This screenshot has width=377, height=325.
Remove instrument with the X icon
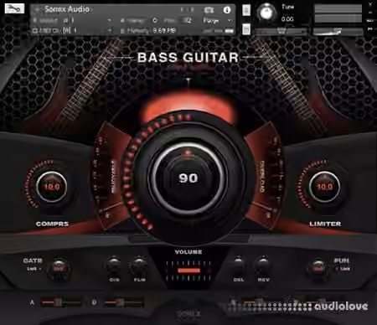point(370,3)
